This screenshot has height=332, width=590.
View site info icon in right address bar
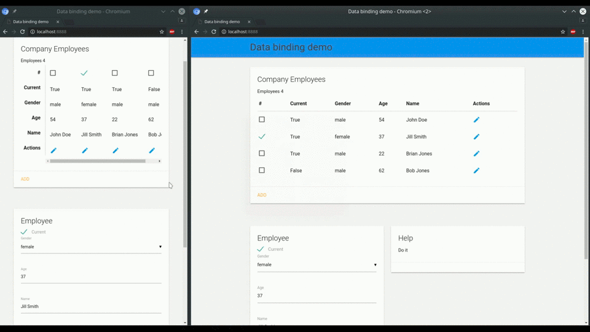click(224, 31)
